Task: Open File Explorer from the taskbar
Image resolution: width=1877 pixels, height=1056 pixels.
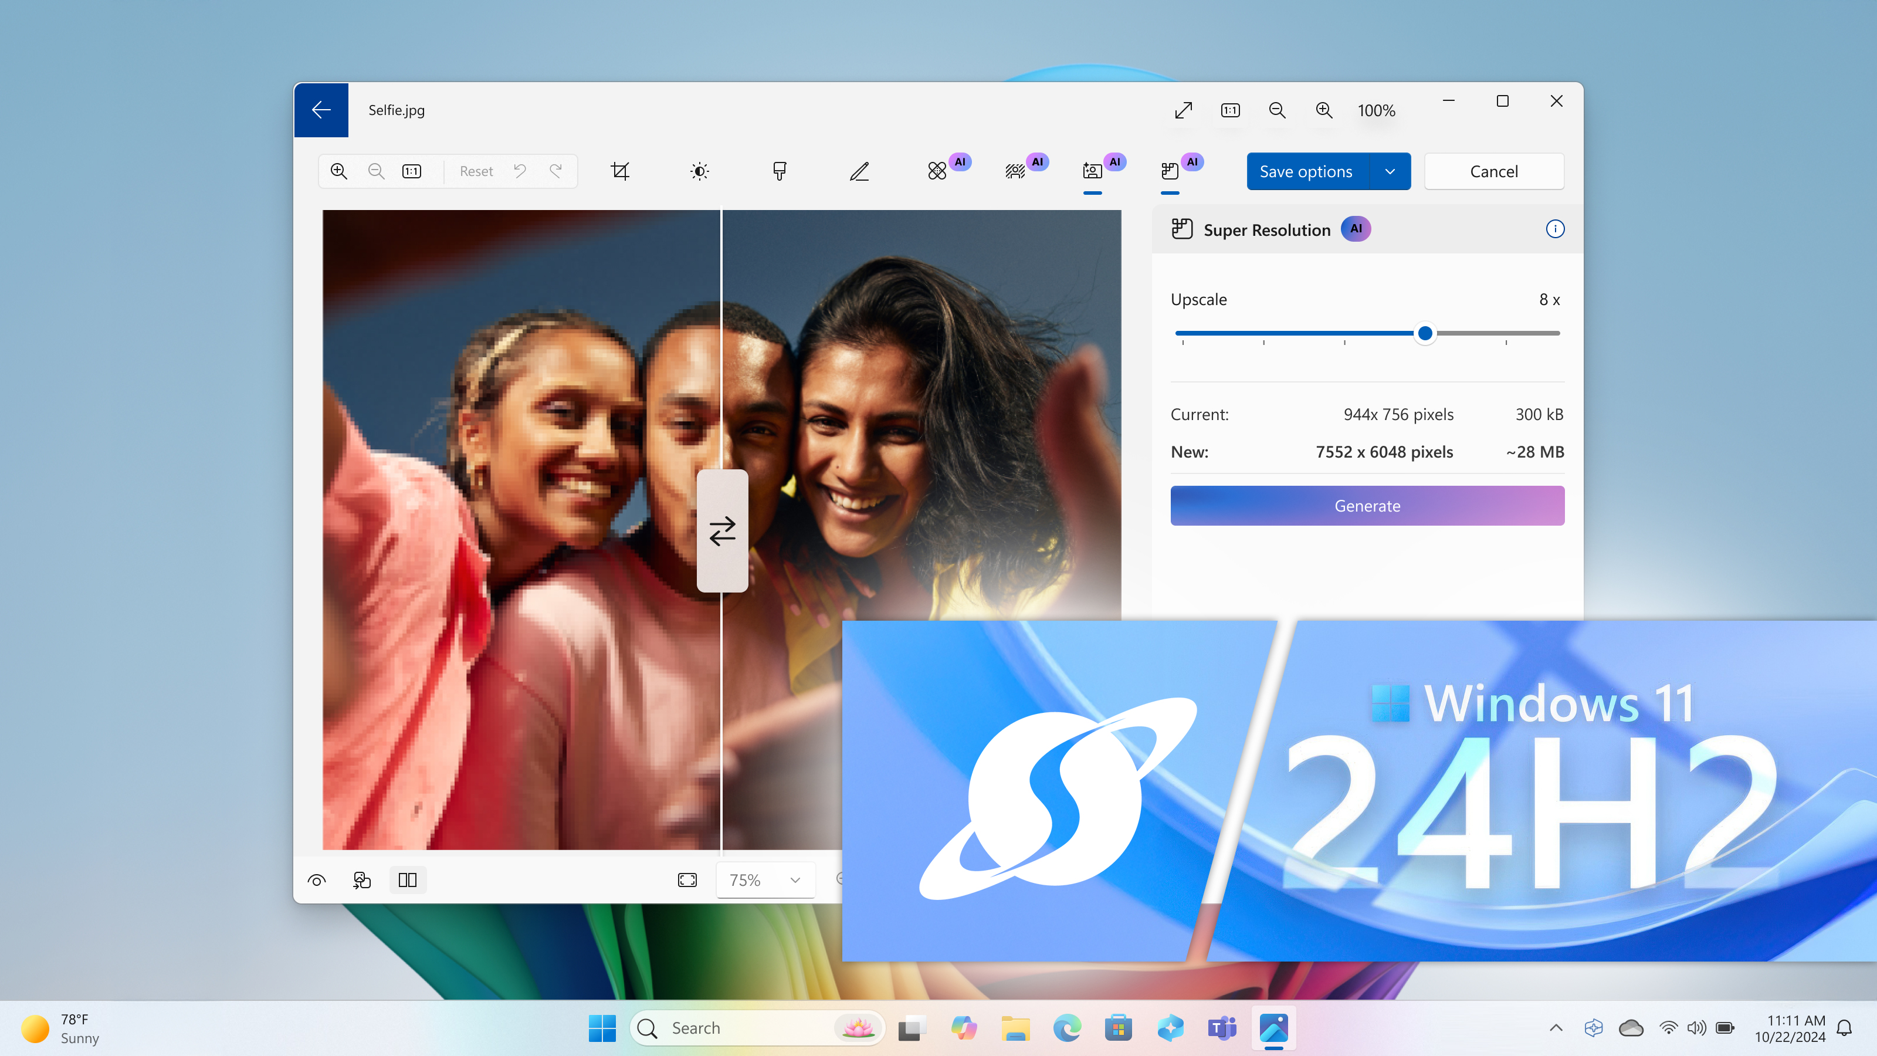Action: pos(1015,1028)
